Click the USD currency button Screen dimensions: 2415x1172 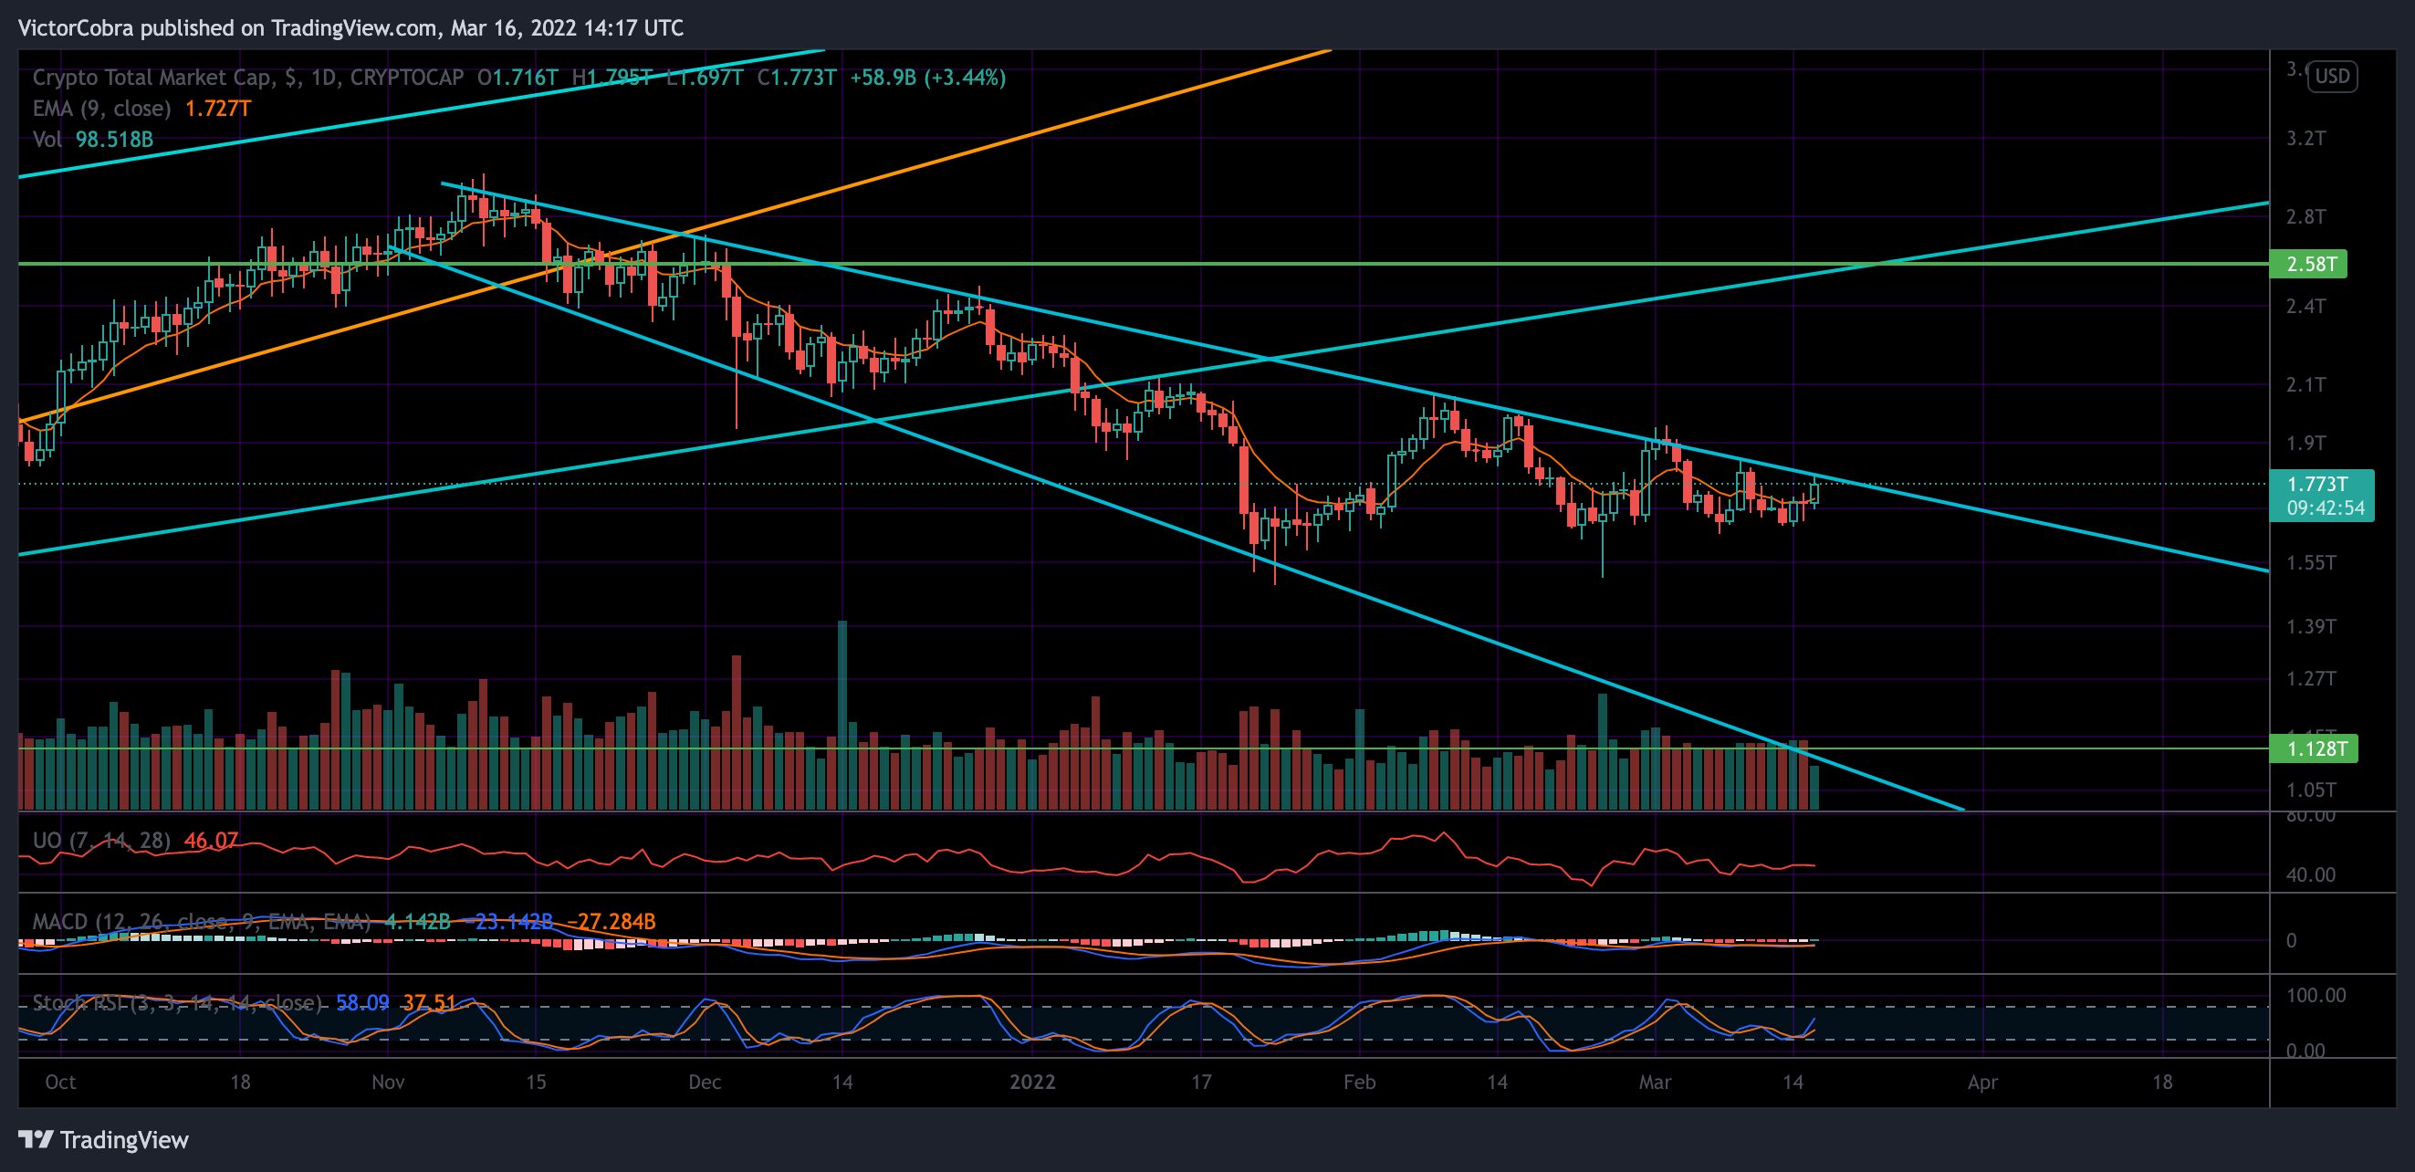(x=2332, y=76)
